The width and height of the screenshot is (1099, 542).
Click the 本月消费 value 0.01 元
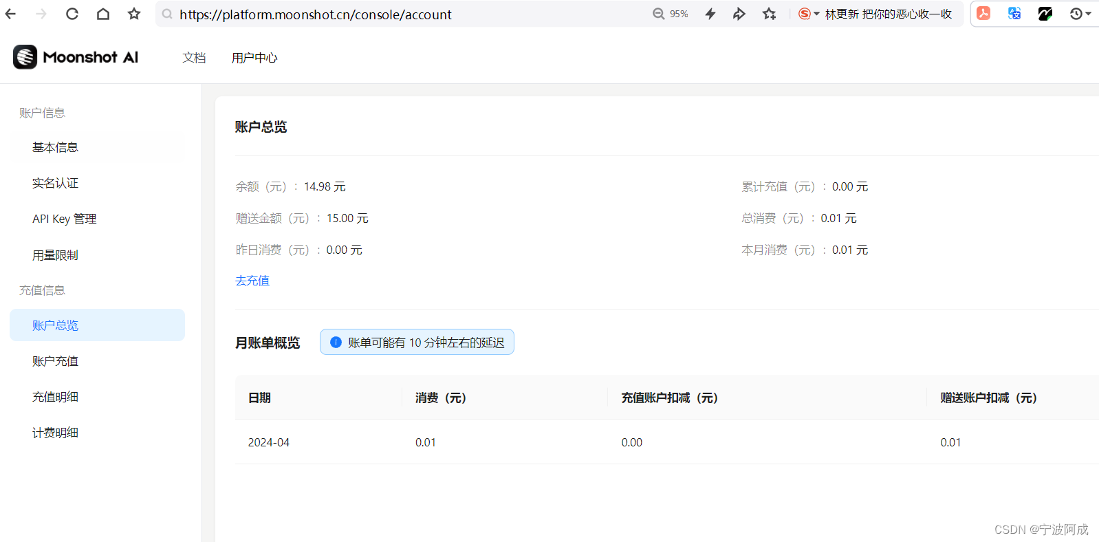850,250
